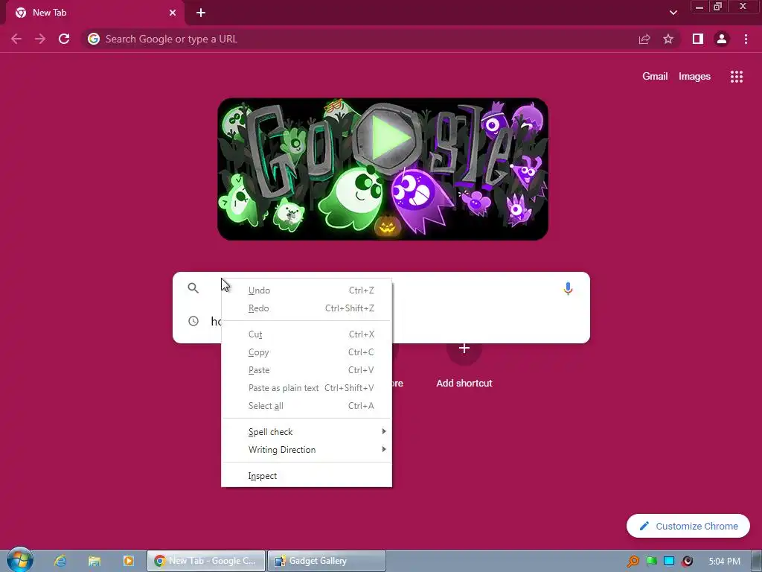The width and height of the screenshot is (762, 572).
Task: Choose Copy from context menu
Action: [x=307, y=352]
